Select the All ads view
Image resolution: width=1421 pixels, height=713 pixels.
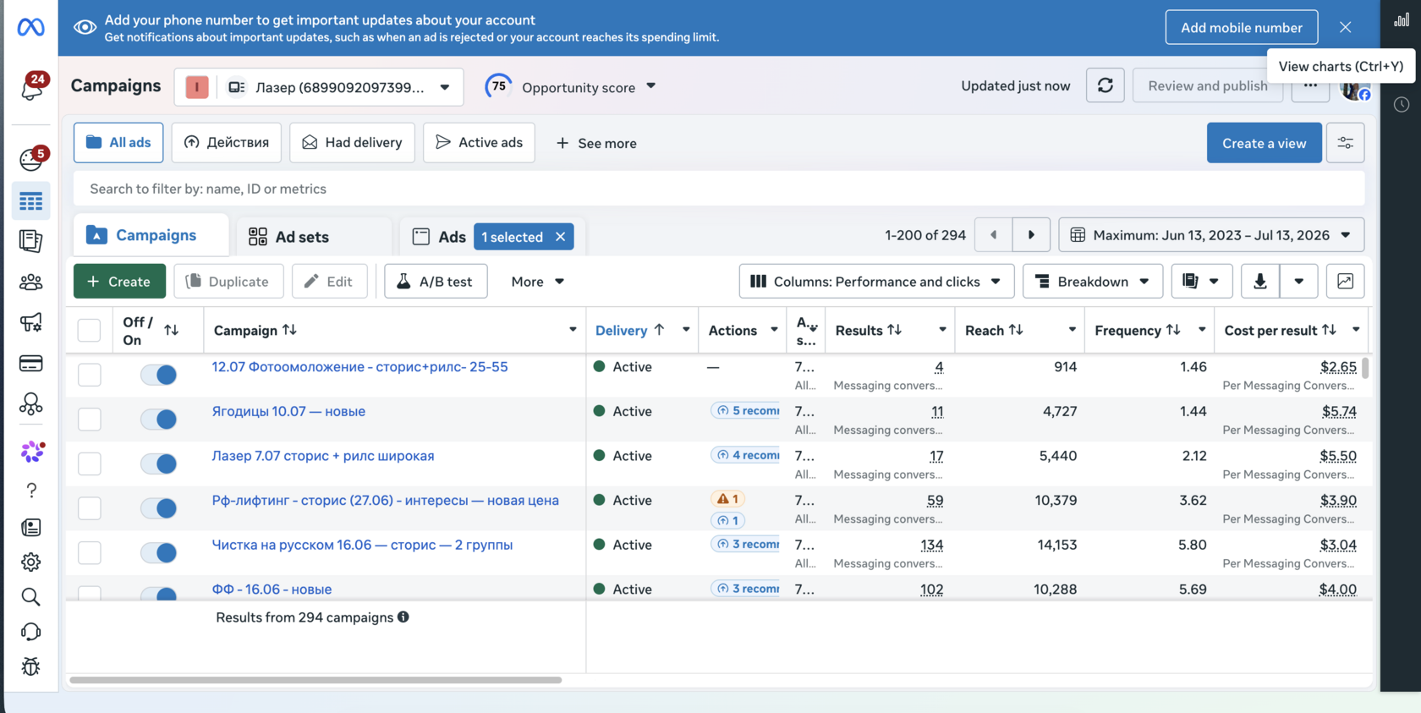click(x=118, y=142)
